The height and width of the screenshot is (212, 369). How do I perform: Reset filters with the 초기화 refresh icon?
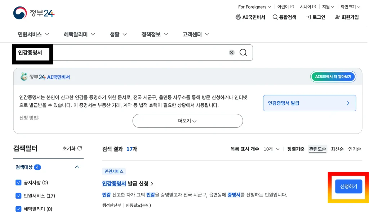(x=72, y=148)
